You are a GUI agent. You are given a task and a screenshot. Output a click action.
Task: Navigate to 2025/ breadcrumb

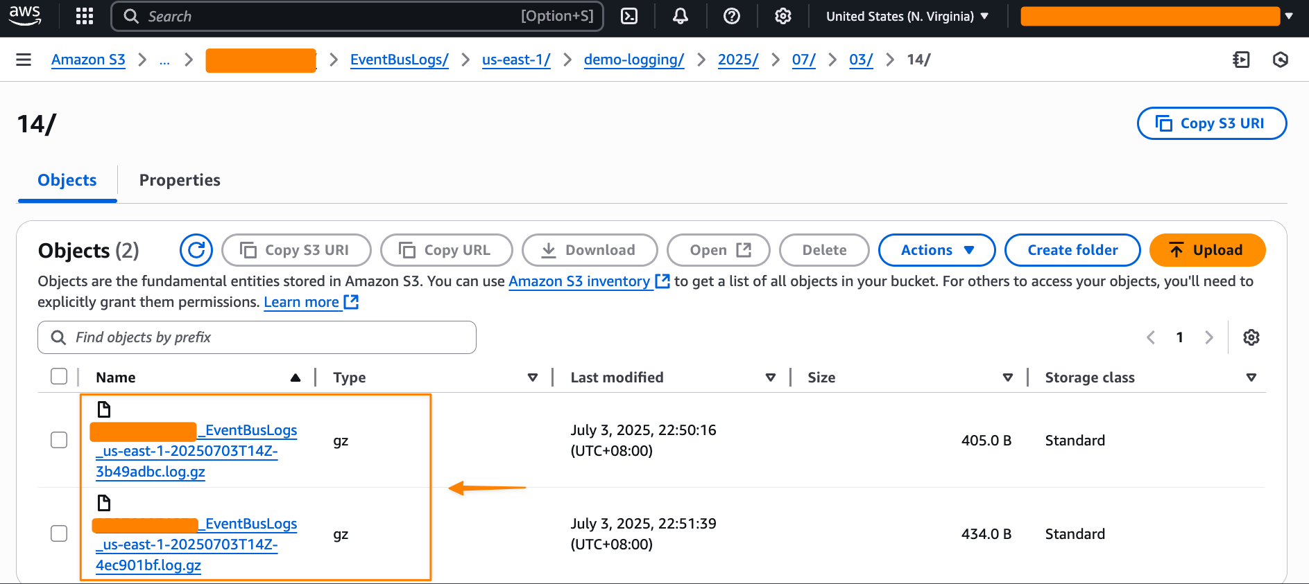coord(738,60)
